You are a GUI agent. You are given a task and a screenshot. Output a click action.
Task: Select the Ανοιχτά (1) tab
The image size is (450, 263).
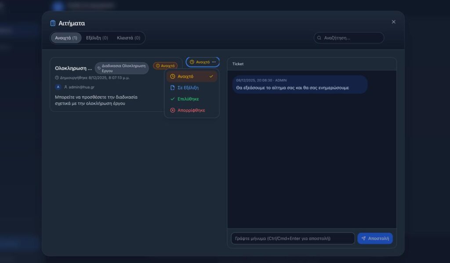click(x=66, y=38)
